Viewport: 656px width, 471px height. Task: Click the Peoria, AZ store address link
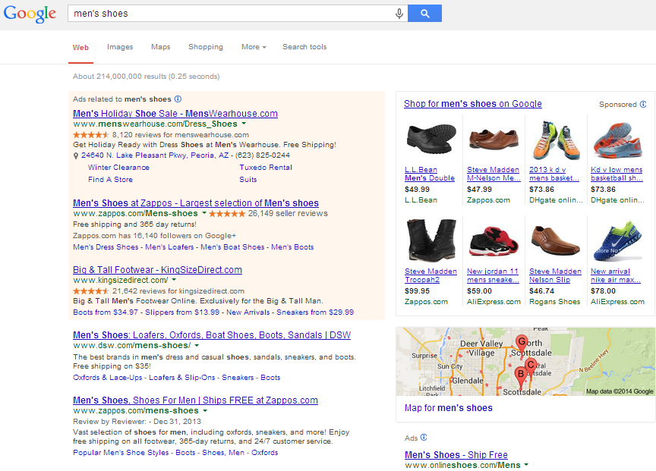(x=155, y=155)
